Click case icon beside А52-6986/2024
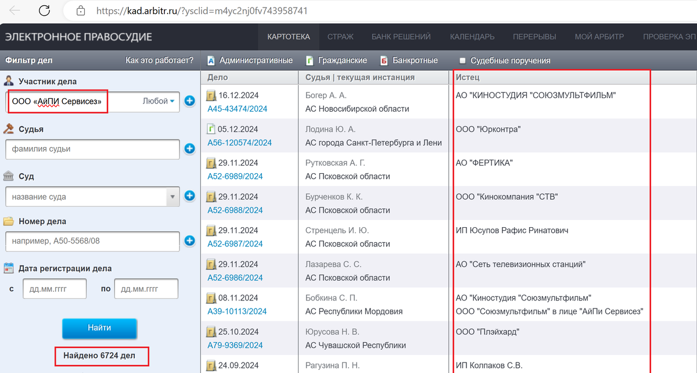 click(212, 264)
